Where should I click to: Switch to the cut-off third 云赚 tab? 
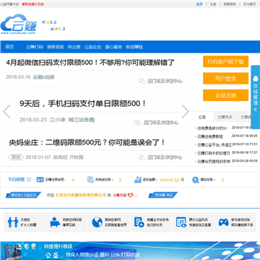click(x=243, y=117)
